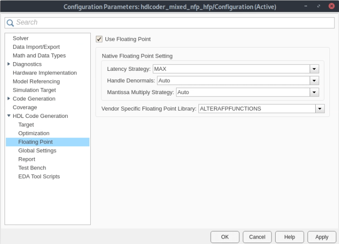The width and height of the screenshot is (339, 244).
Task: Click into the Search field
Action: click(x=173, y=22)
